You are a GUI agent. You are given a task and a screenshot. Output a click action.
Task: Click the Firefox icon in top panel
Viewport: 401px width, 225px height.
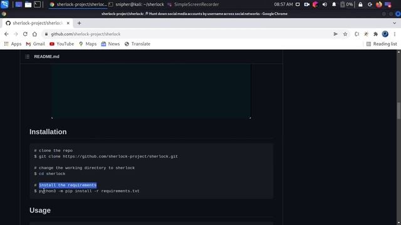click(378, 4)
